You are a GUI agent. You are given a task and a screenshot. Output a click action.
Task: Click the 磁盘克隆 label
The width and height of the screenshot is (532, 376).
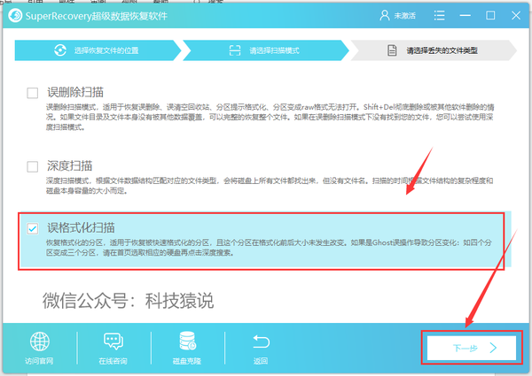187,361
